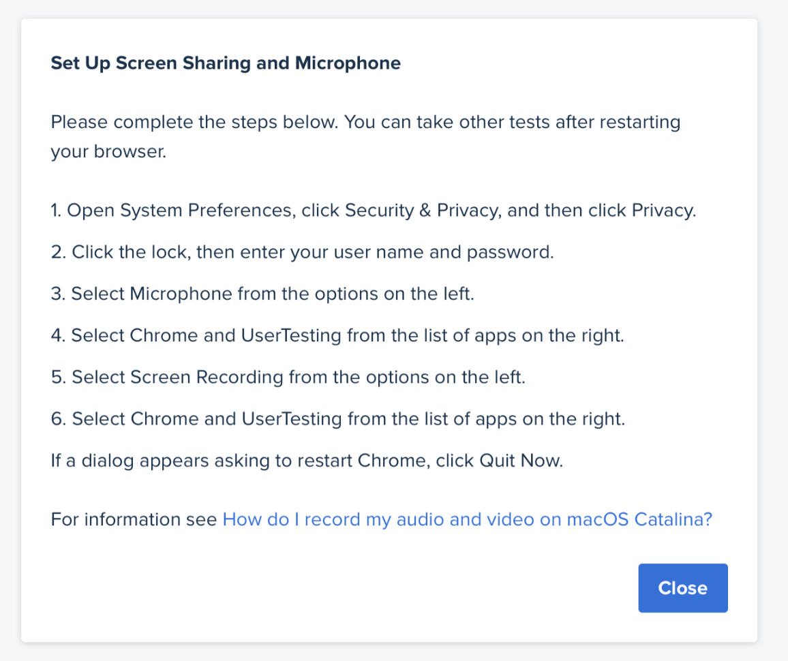Viewport: 788px width, 661px height.
Task: Click step 1 about opening System Preferences
Action: [374, 211]
